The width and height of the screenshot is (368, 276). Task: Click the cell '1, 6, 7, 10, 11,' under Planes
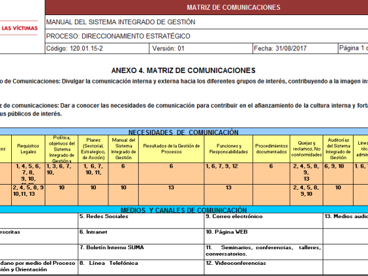point(93,173)
